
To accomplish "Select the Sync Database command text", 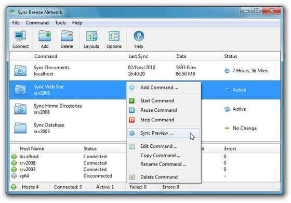I will (49, 125).
